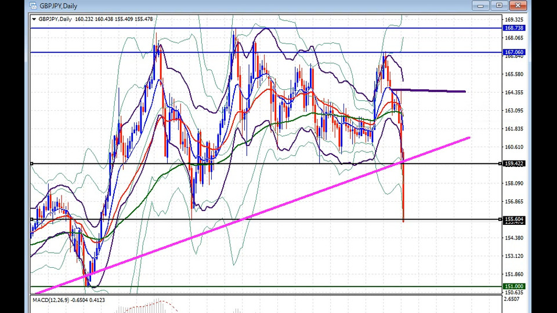Screen dimensions: 557x313
Task: Click the 169.325 price axis value
Action: (x=514, y=20)
